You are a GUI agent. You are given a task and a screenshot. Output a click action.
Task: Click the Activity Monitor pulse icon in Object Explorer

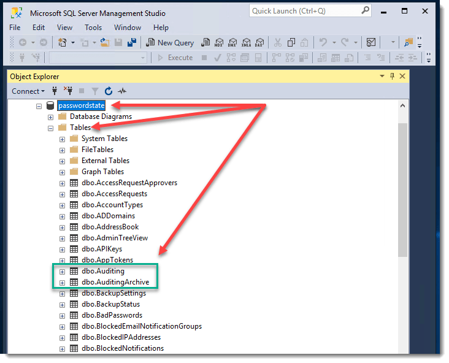click(122, 91)
